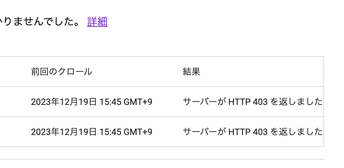
Task: Click GMT+9 in the second table row
Action: tap(138, 132)
